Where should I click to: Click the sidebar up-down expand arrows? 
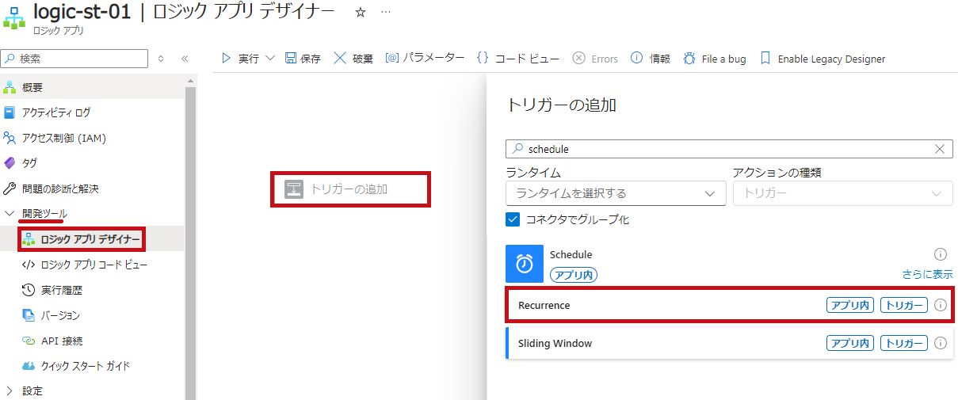(161, 59)
